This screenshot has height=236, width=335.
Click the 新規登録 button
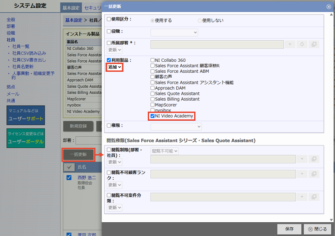(78, 126)
